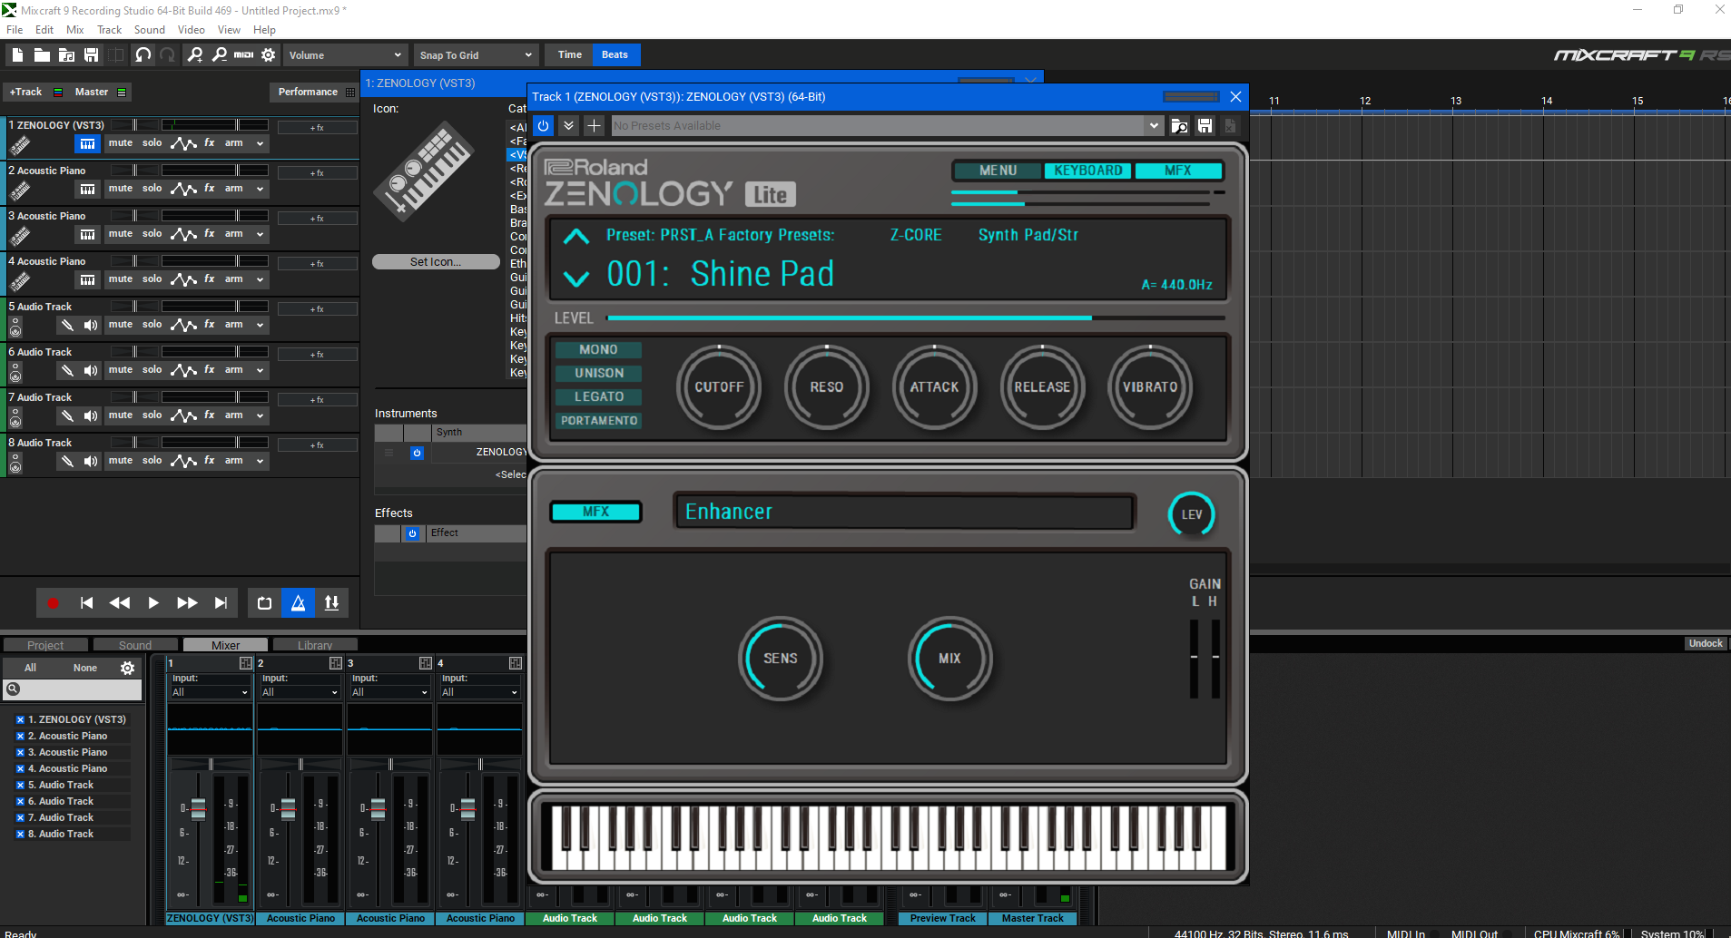Switch to the Library tab
The width and height of the screenshot is (1731, 938).
[x=315, y=645]
